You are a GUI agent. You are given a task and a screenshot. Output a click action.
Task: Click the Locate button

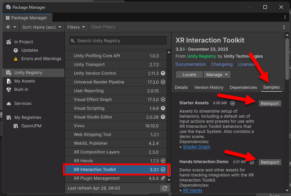point(189,75)
